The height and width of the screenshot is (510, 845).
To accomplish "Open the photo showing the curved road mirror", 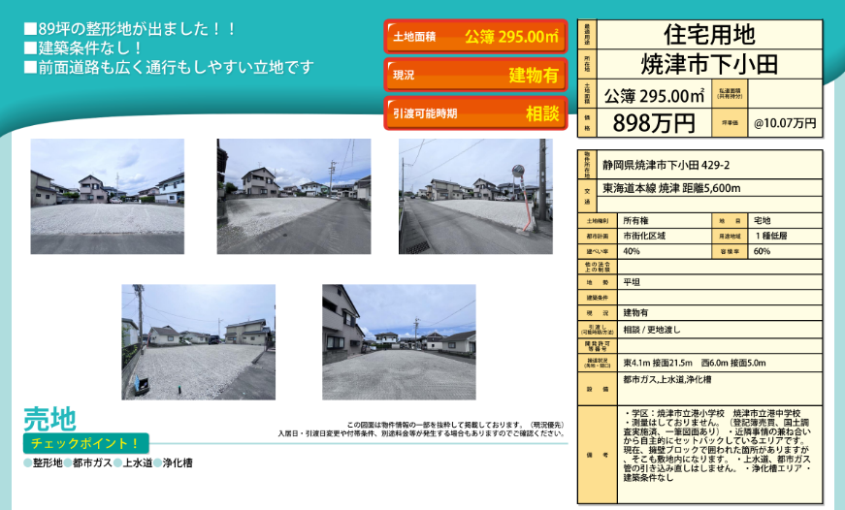I will click(475, 197).
